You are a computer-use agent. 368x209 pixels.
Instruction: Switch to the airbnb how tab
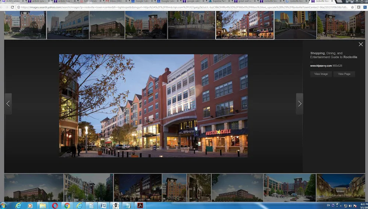click(64, 1)
